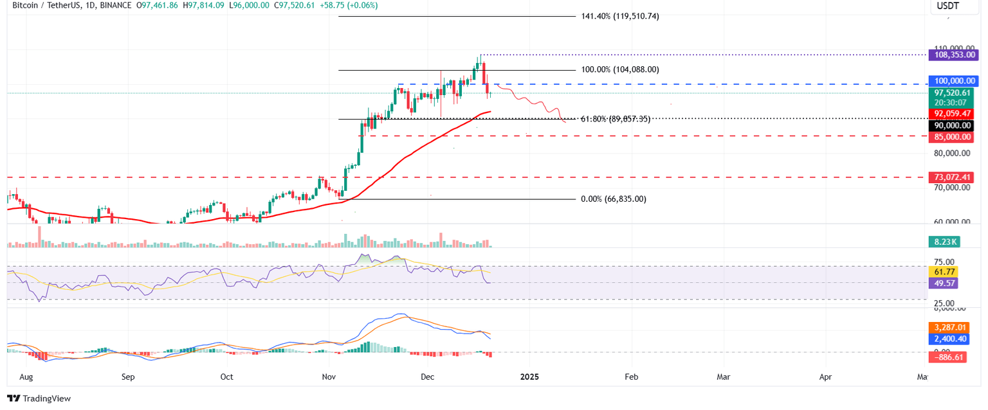Toggle the 108,353.00 purple price level label
Viewport: 988px width, 410px height.
954,55
